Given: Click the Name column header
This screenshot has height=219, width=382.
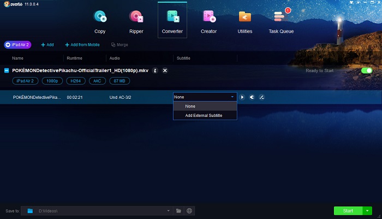Looking at the screenshot, I should (x=18, y=58).
